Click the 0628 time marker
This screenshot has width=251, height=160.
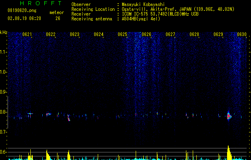[x=194, y=34]
